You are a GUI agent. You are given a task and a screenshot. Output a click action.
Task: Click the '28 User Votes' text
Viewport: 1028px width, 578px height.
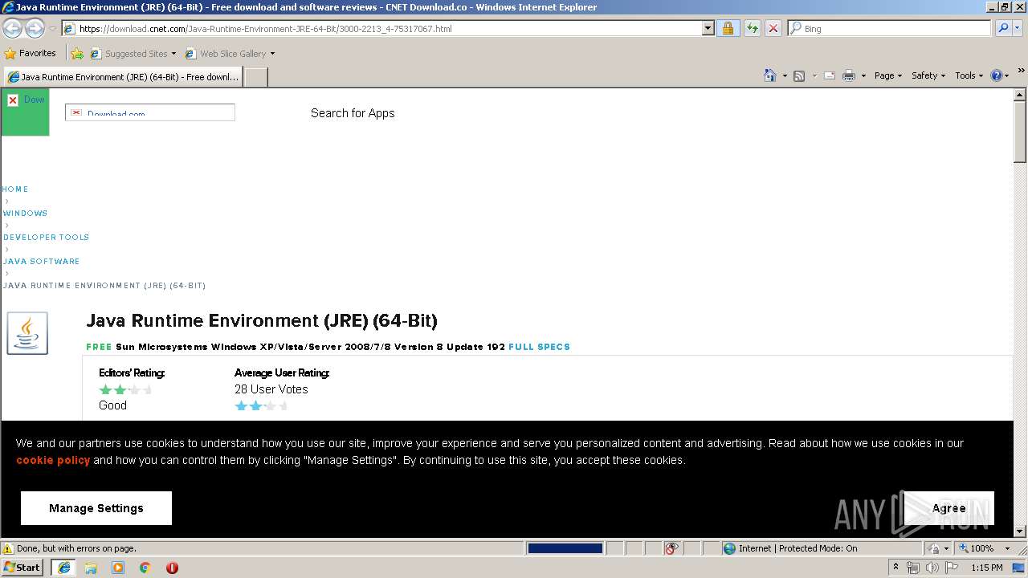pos(271,389)
